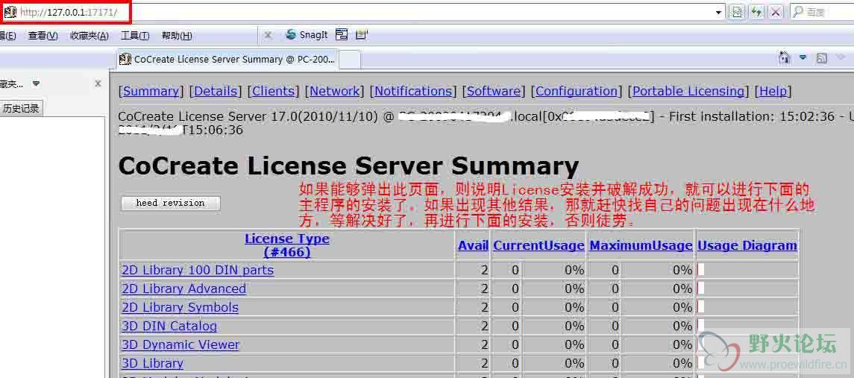Sort by MaximumUsage column header
This screenshot has height=378, width=854.
(641, 245)
